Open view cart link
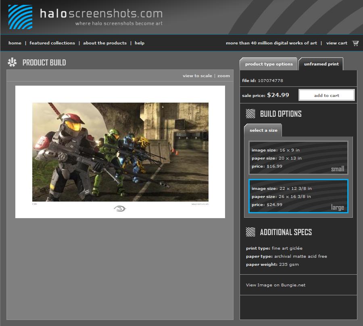 337,43
